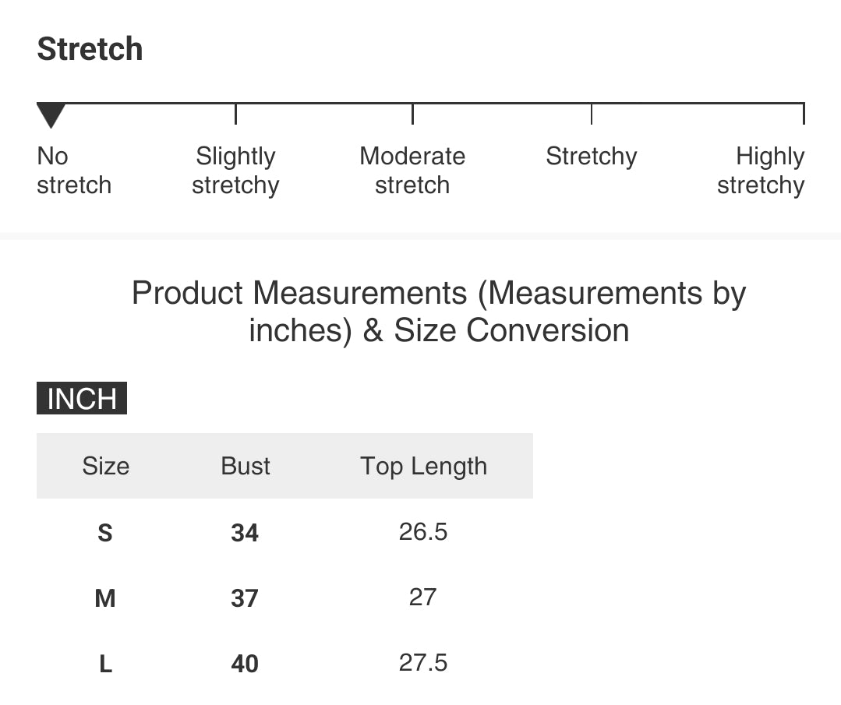Click the 'Stretchy' scale label
The width and height of the screenshot is (841, 705).
591,157
